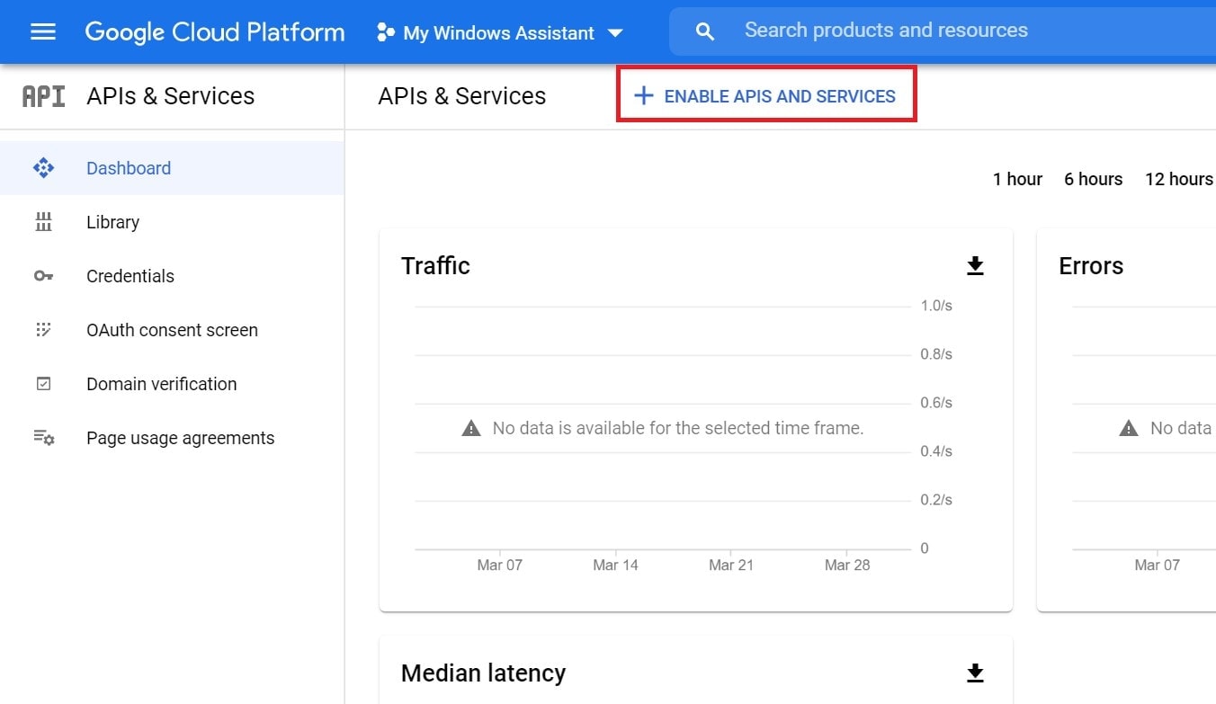Open the My Windows Assistant project dropdown
The height and width of the screenshot is (704, 1216).
pyautogui.click(x=500, y=32)
